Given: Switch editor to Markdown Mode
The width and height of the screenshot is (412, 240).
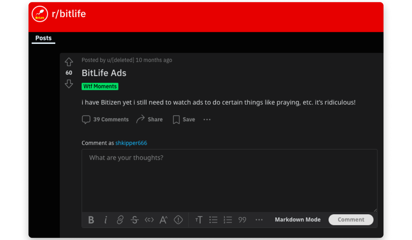Looking at the screenshot, I should tap(298, 220).
